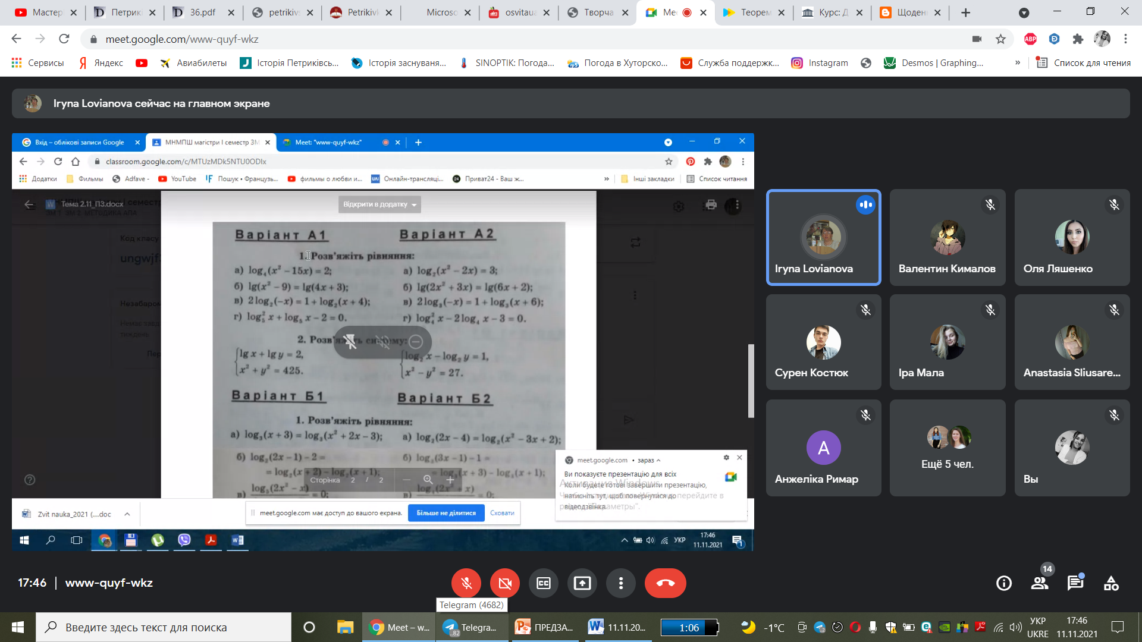Select Iryna Lovianova participant tile
Viewport: 1142px width, 642px height.
click(x=824, y=237)
